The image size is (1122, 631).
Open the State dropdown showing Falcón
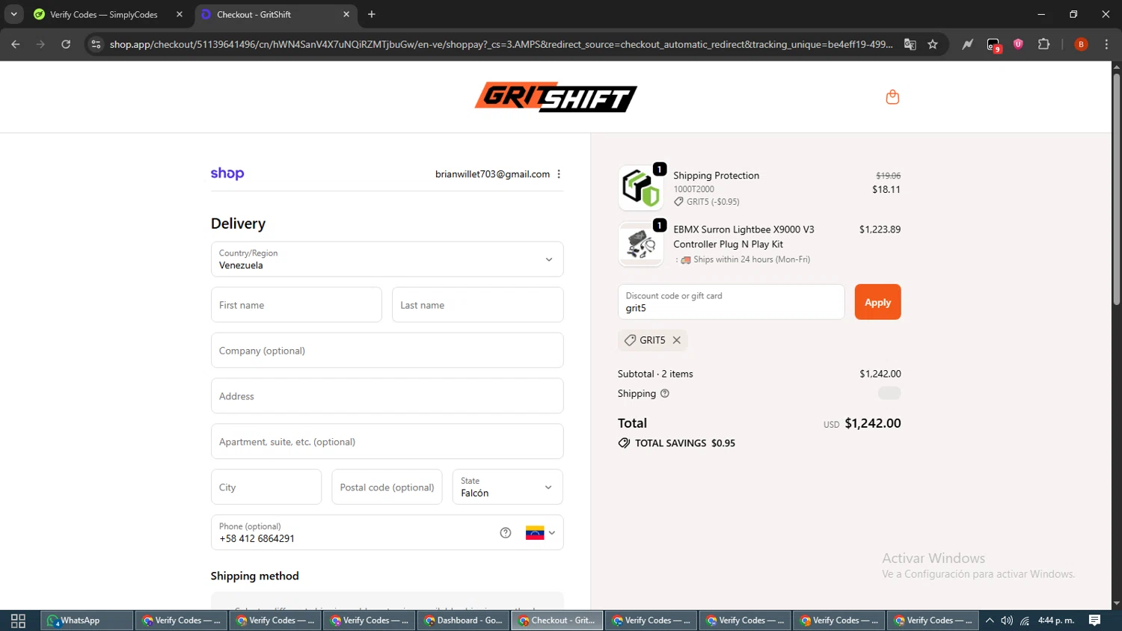(507, 487)
